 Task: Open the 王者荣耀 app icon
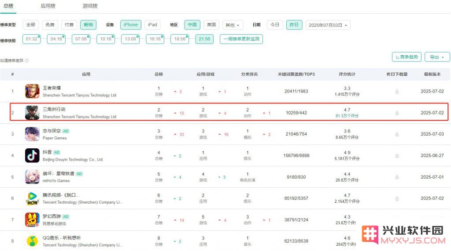(x=32, y=91)
